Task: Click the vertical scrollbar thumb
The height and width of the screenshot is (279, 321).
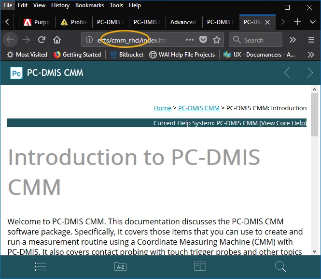Action: coord(314,115)
